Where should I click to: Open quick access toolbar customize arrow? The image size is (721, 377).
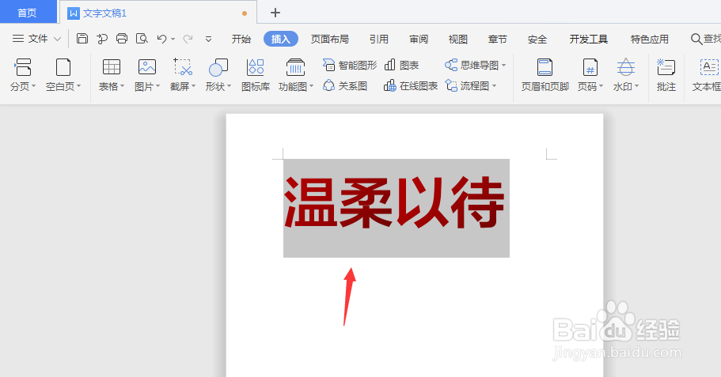coord(208,39)
